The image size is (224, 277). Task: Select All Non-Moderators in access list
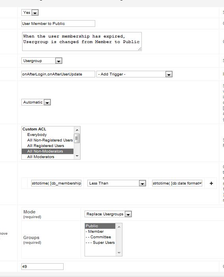point(47,151)
